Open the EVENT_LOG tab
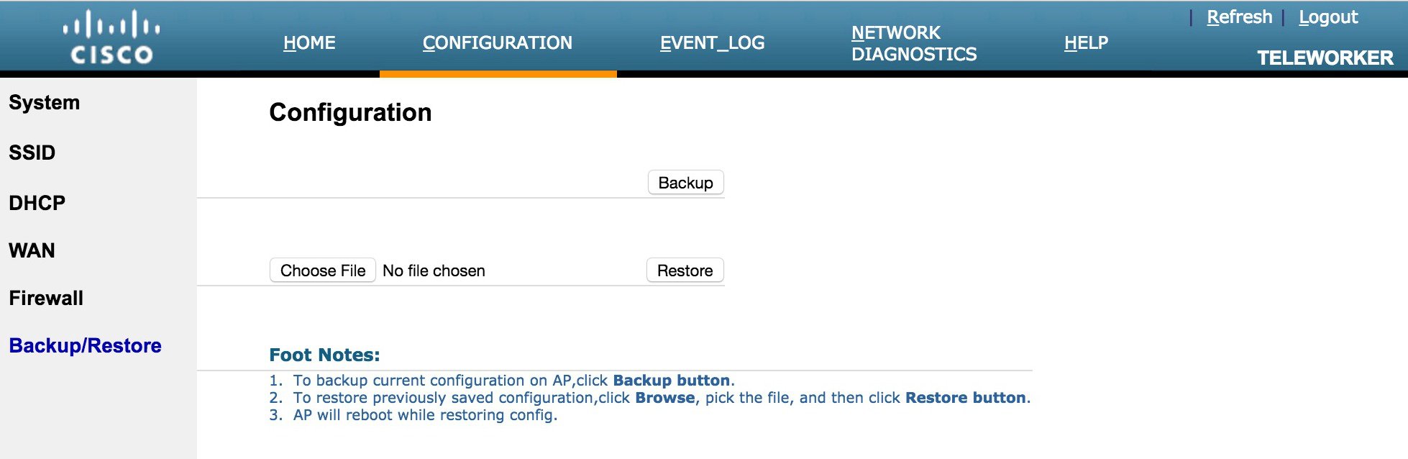Viewport: 1408px width, 459px height. pos(712,43)
